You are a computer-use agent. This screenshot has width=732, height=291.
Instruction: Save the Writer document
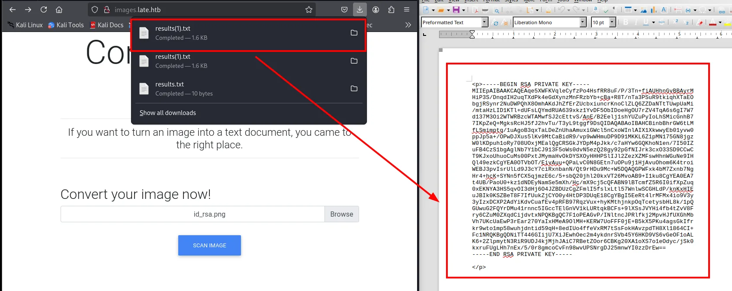pos(456,10)
